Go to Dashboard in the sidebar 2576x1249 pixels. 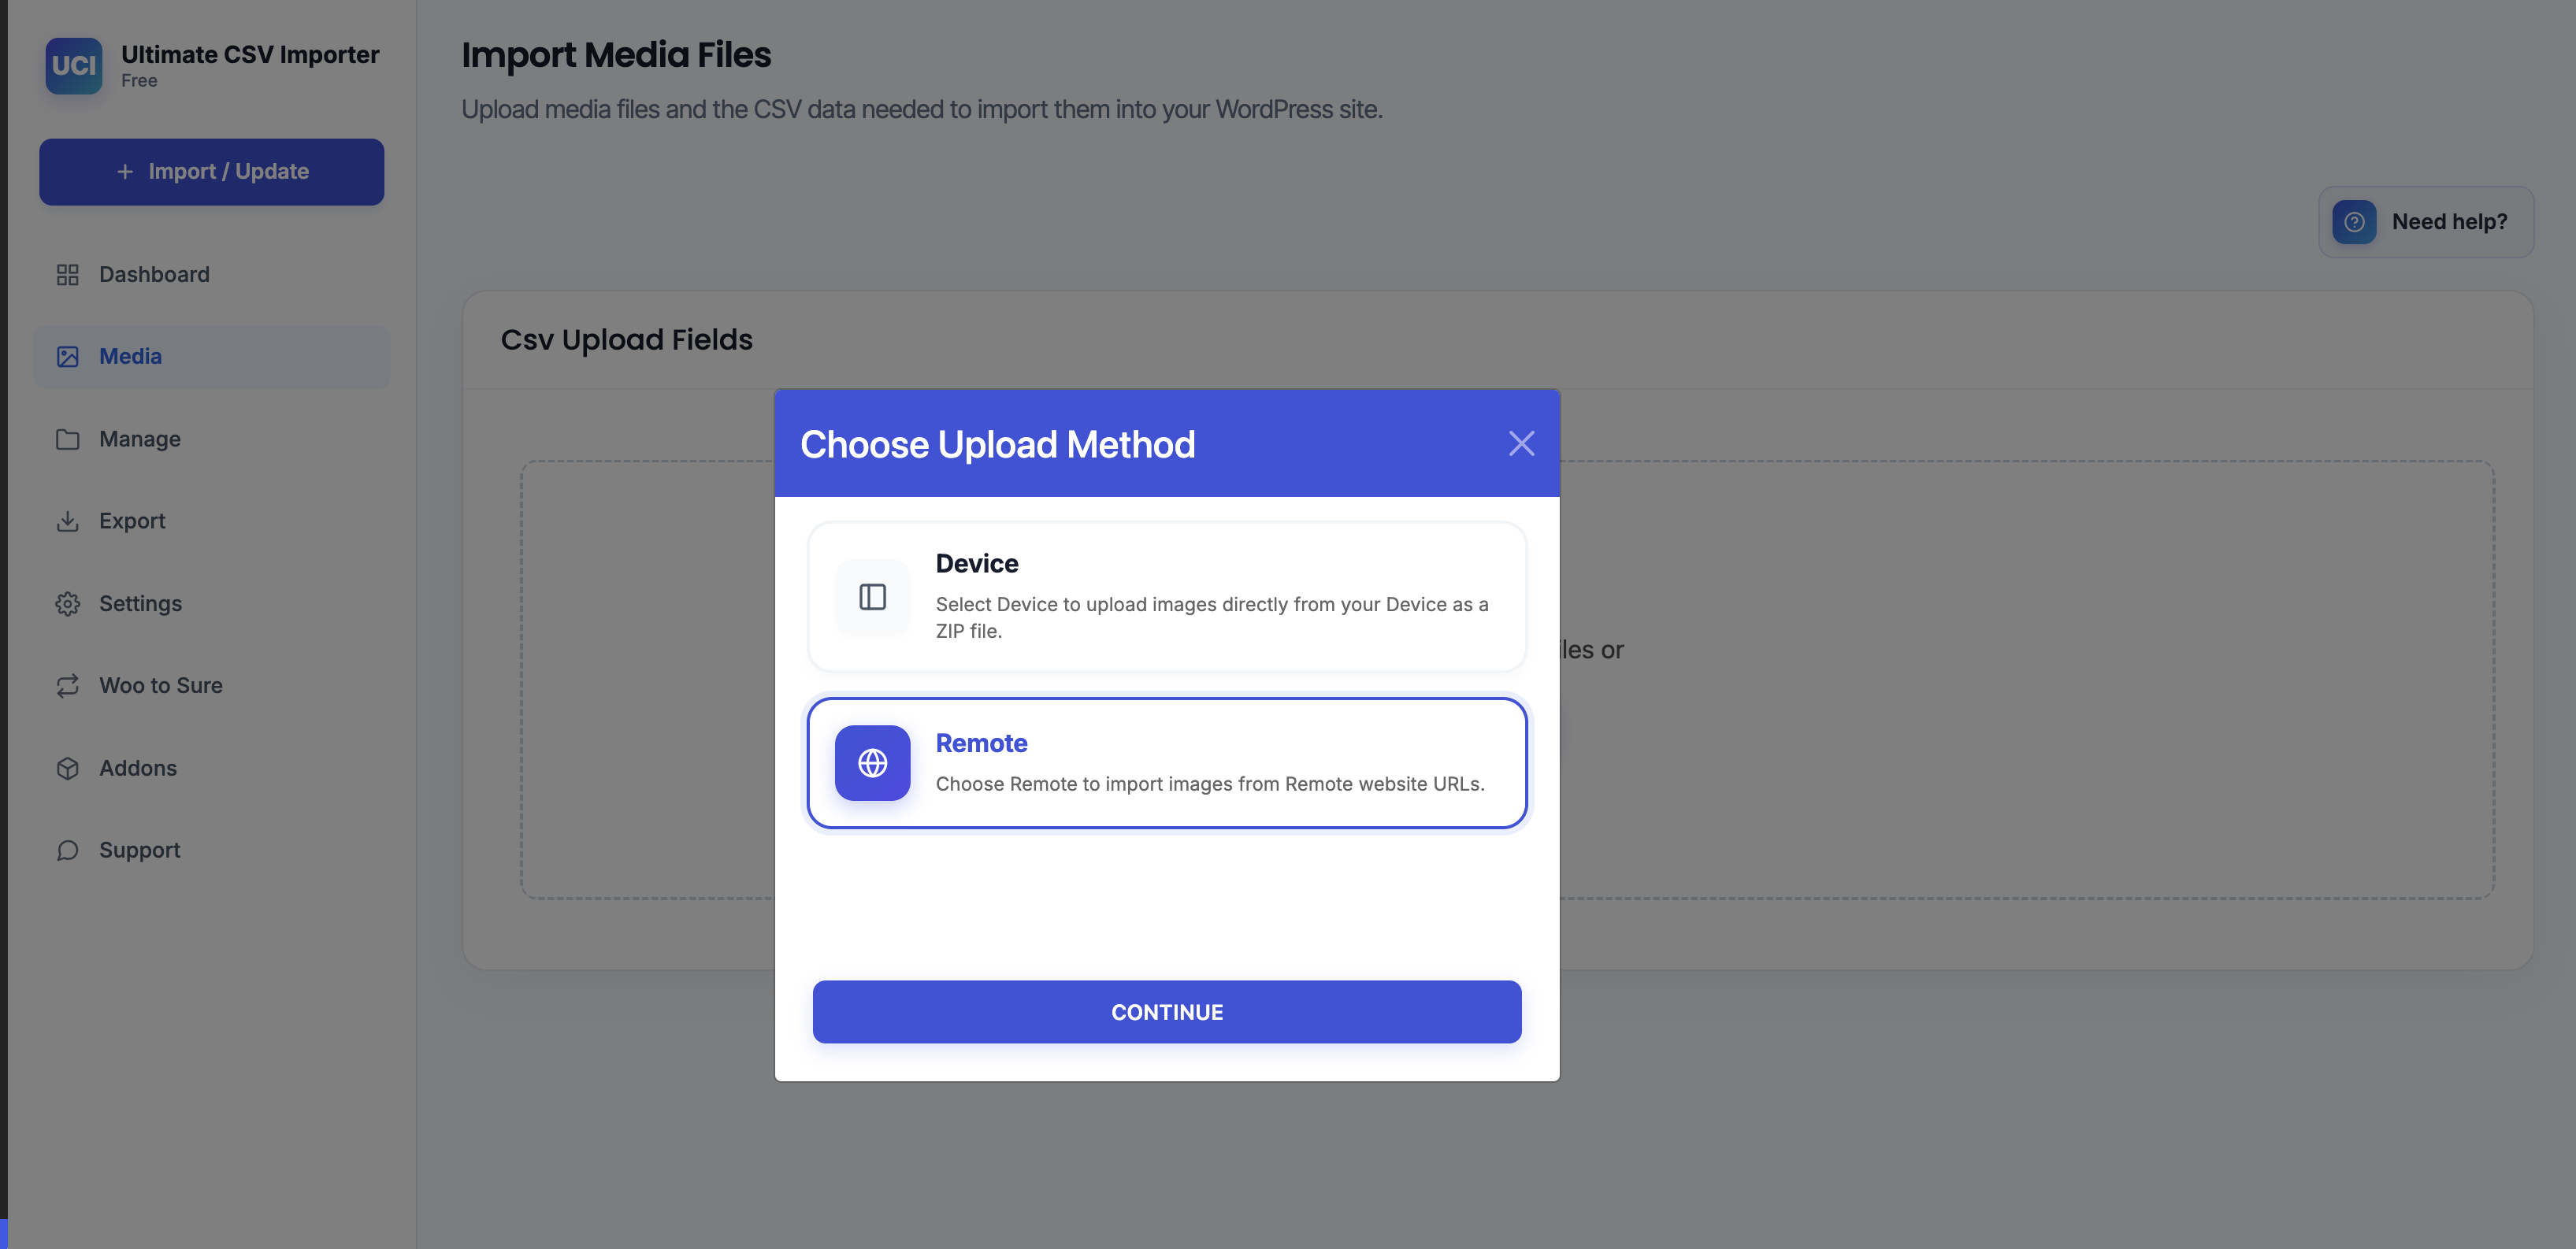tap(212, 275)
